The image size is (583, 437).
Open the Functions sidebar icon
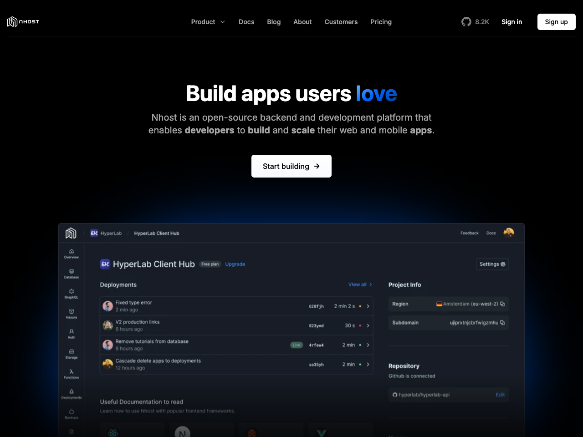[72, 374]
